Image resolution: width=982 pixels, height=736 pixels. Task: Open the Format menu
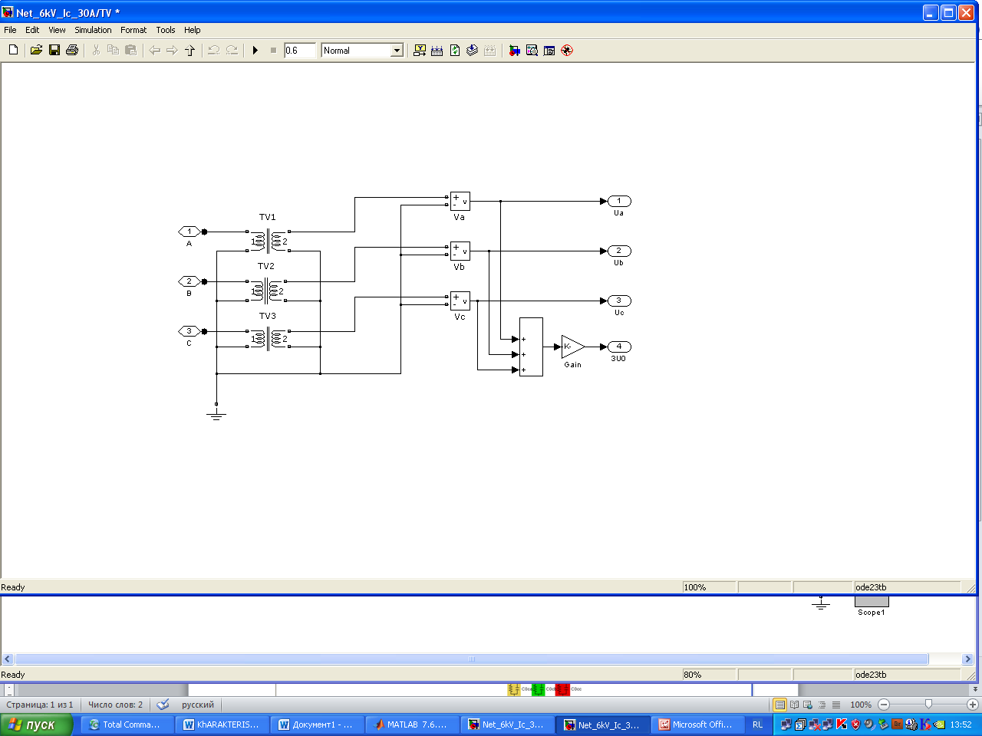(x=133, y=30)
